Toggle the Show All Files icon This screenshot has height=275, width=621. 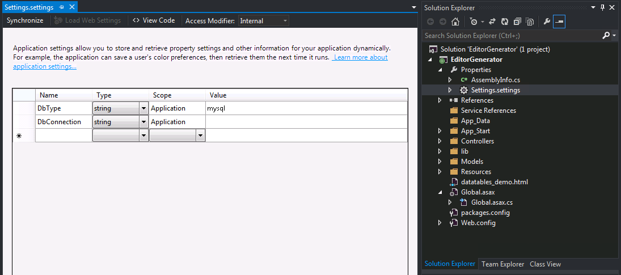(530, 22)
